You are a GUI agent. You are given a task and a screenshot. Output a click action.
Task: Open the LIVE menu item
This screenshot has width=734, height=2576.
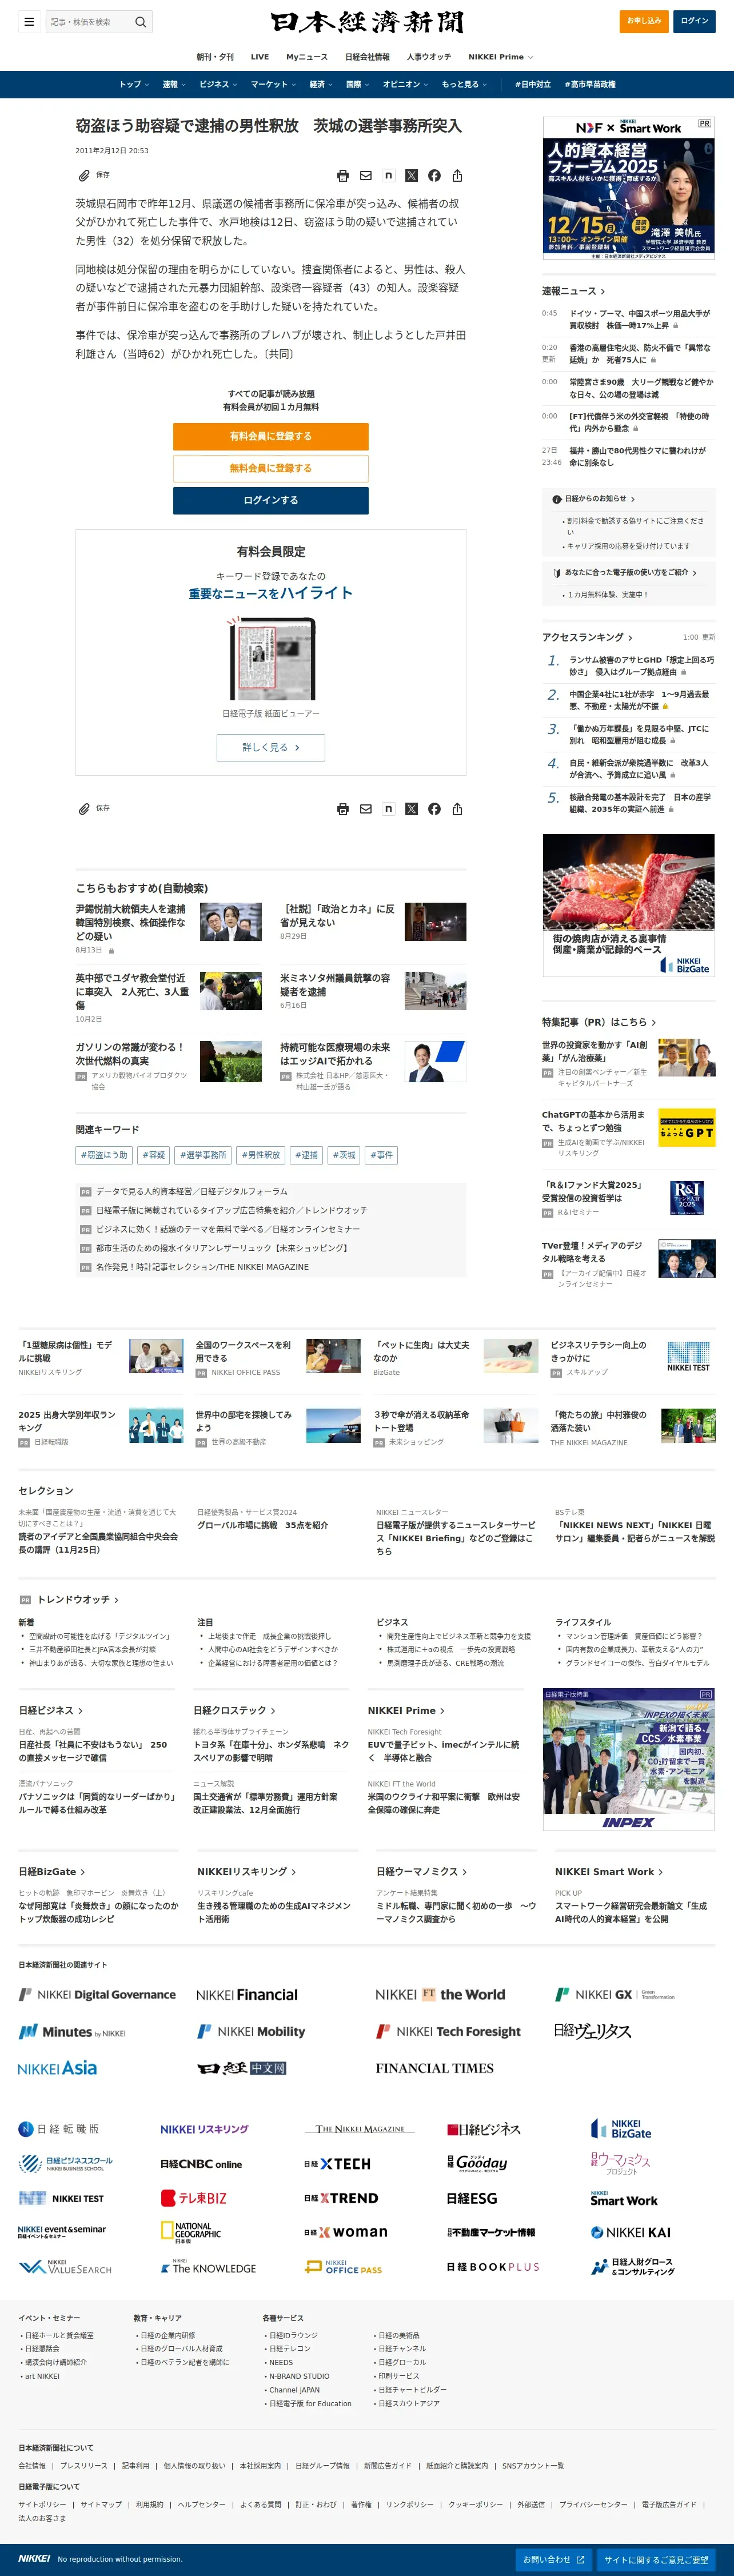pyautogui.click(x=260, y=57)
